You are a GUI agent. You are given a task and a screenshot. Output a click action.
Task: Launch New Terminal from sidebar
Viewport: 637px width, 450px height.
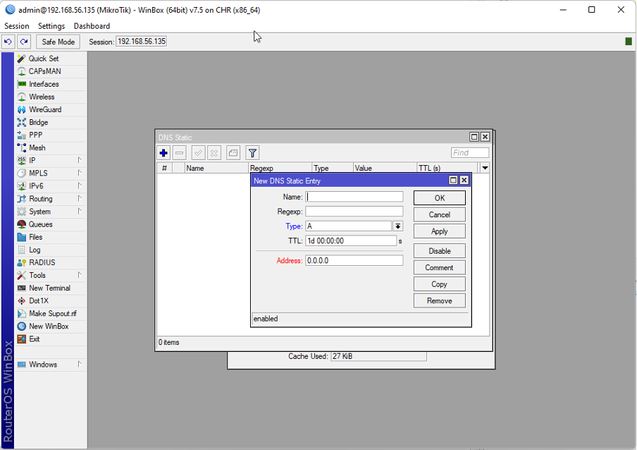coord(49,288)
